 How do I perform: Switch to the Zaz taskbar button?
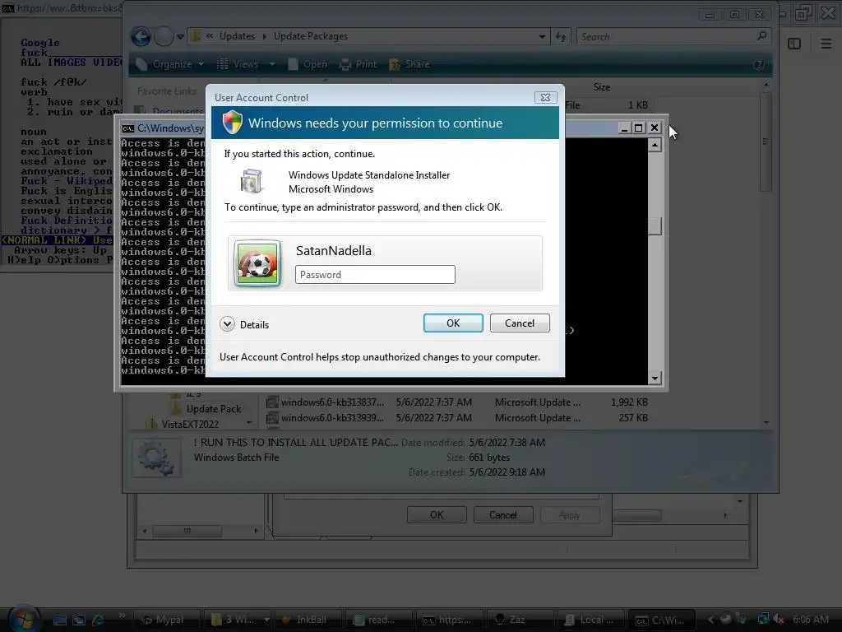tap(520, 620)
